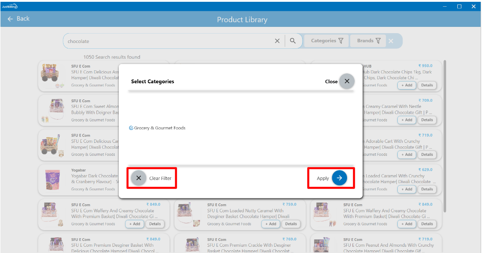
Task: Click the blue Apply arrow button
Action: (339, 178)
